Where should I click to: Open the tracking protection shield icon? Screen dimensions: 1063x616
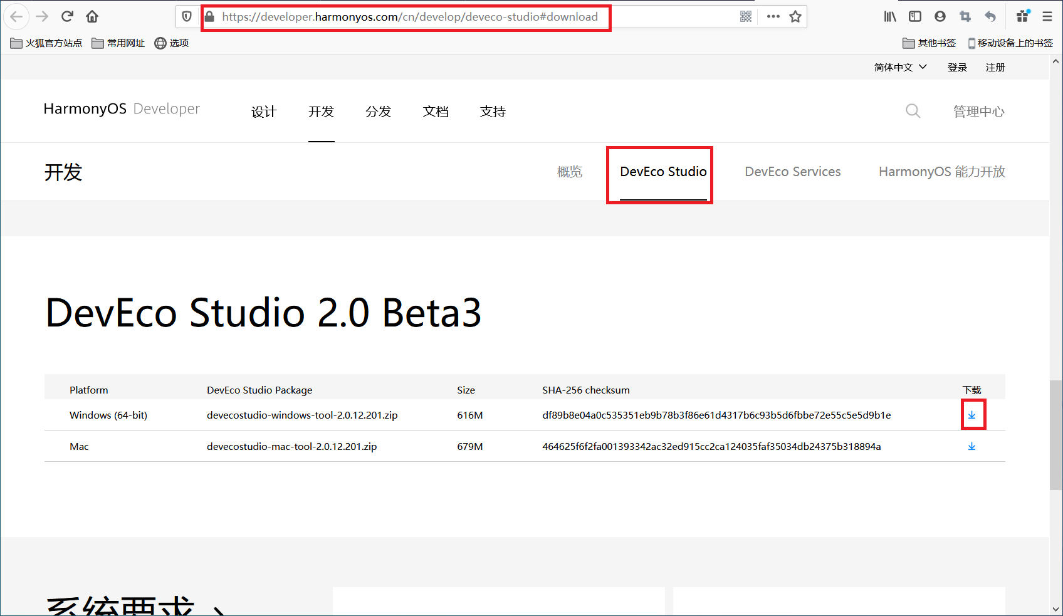tap(187, 16)
